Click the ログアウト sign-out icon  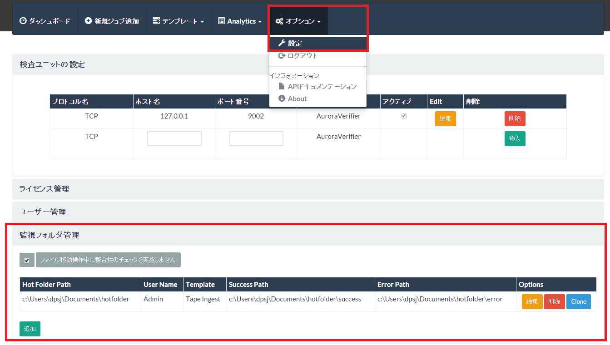[282, 55]
